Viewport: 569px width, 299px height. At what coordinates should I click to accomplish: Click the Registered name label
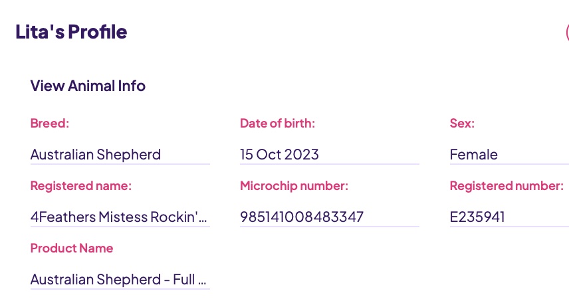(81, 186)
